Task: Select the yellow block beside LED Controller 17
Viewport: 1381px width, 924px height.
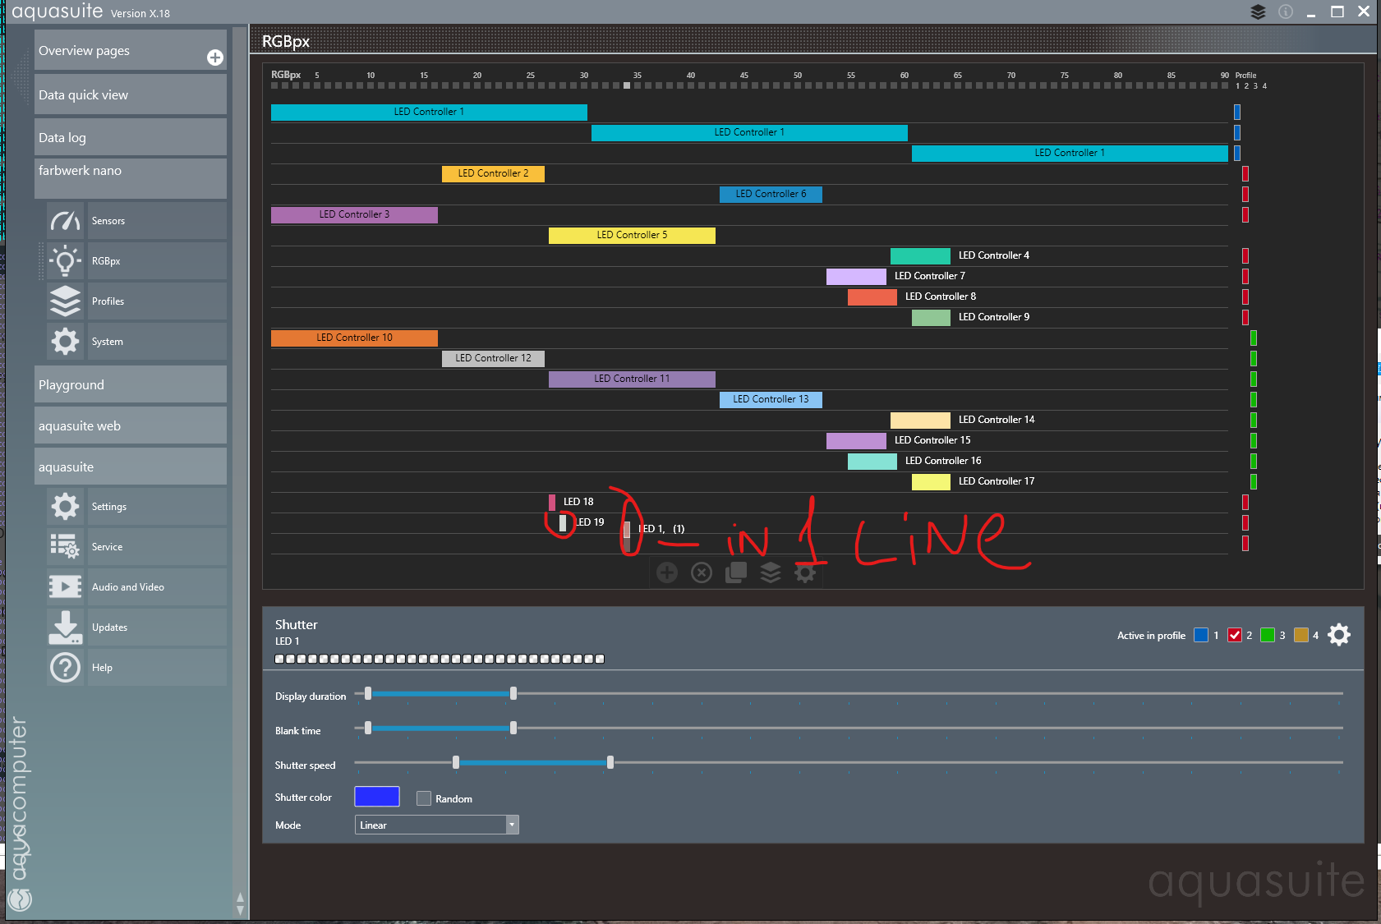Action: [x=931, y=481]
